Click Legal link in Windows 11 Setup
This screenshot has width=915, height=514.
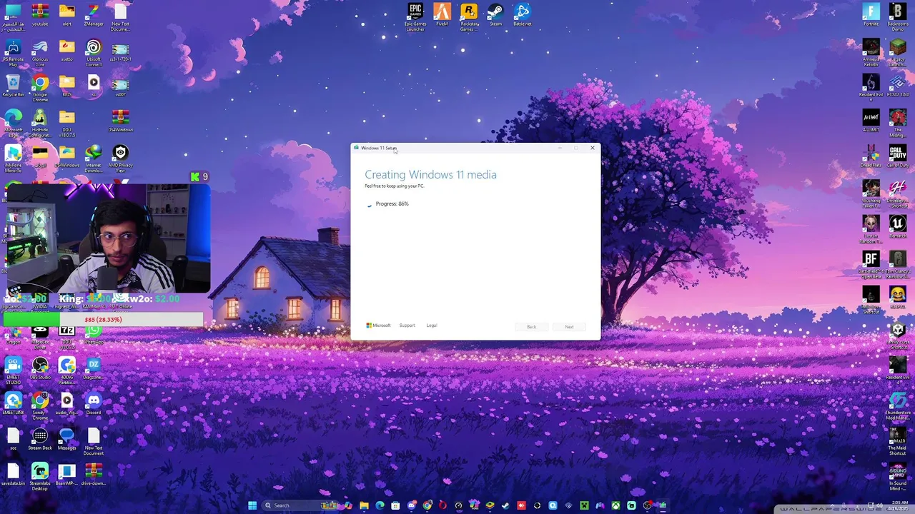[432, 326]
